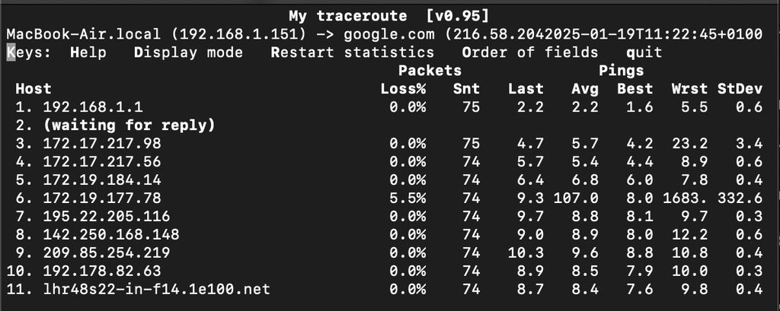This screenshot has width=780, height=311.
Task: Click the Help key option
Action: pyautogui.click(x=88, y=52)
